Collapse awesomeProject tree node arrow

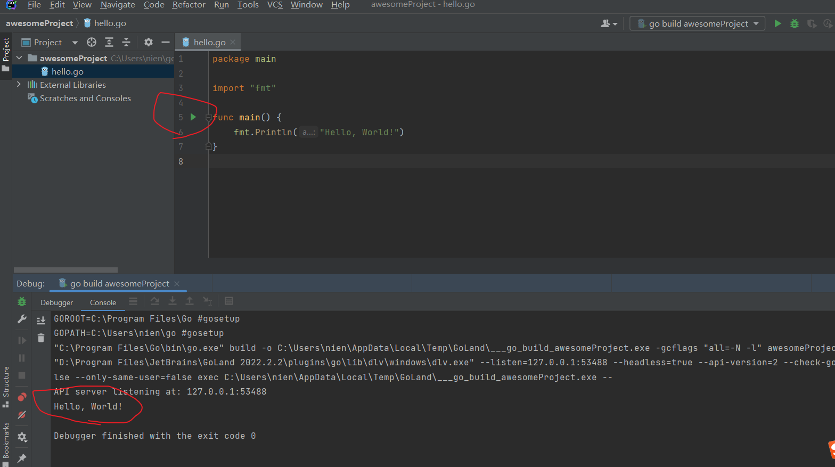pos(19,58)
